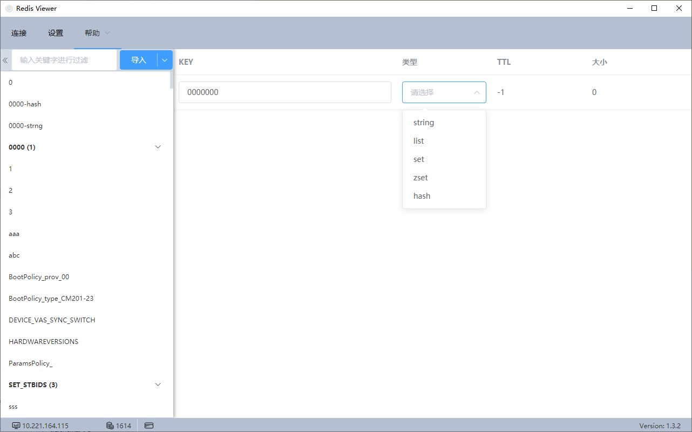Viewport: 692px width, 432px height.
Task: Click the 大小 column header
Action: (x=599, y=62)
